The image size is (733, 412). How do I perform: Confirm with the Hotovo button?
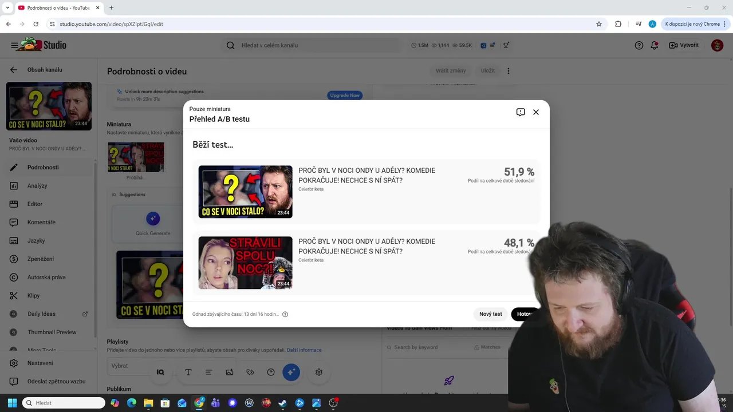point(525,314)
